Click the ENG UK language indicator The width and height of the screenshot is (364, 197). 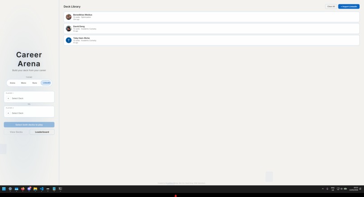tap(333, 189)
